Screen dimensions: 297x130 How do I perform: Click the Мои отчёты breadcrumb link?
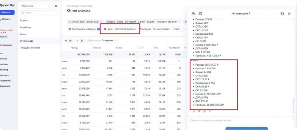(86, 6)
